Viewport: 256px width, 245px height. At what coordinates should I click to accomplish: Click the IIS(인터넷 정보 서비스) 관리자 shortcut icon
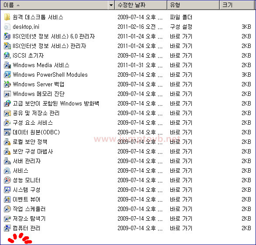point(7,46)
